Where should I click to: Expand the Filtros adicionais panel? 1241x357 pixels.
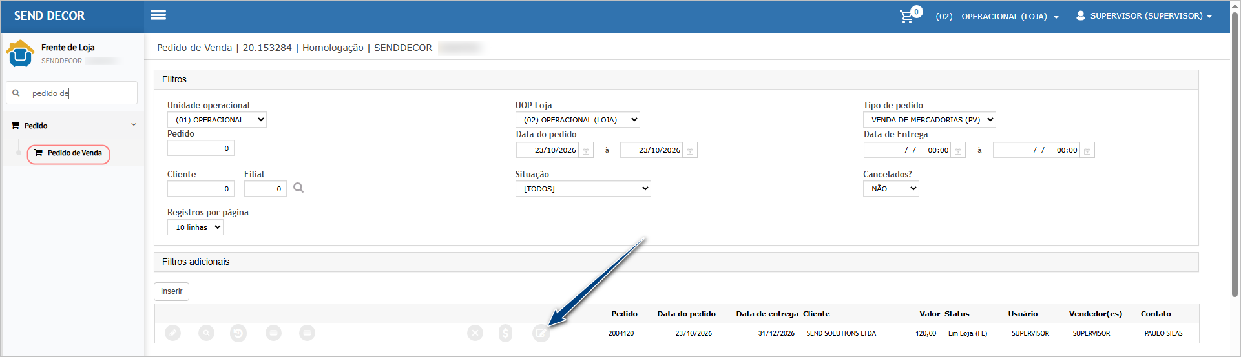click(x=676, y=262)
